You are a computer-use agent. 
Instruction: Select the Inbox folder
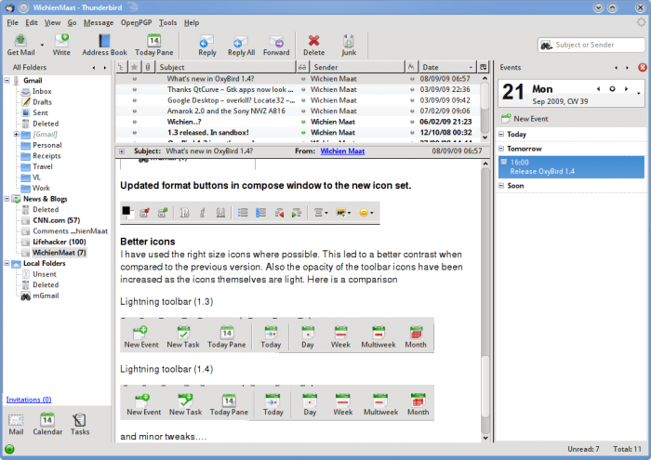[42, 91]
